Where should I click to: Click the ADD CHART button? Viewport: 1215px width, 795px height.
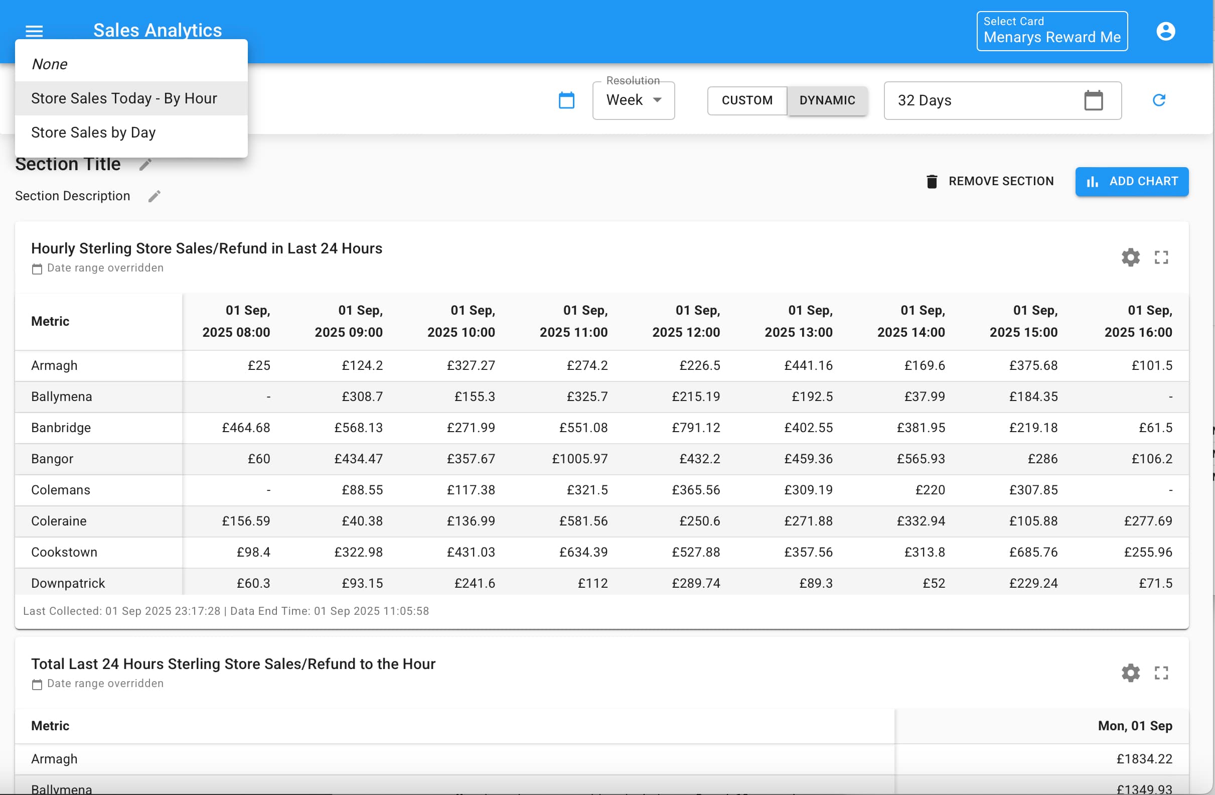(1131, 181)
